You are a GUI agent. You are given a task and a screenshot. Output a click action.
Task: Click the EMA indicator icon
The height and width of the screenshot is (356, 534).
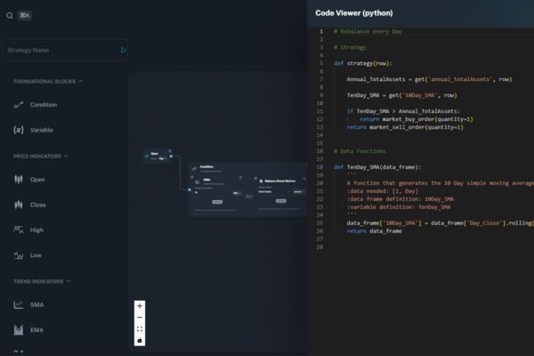click(19, 330)
